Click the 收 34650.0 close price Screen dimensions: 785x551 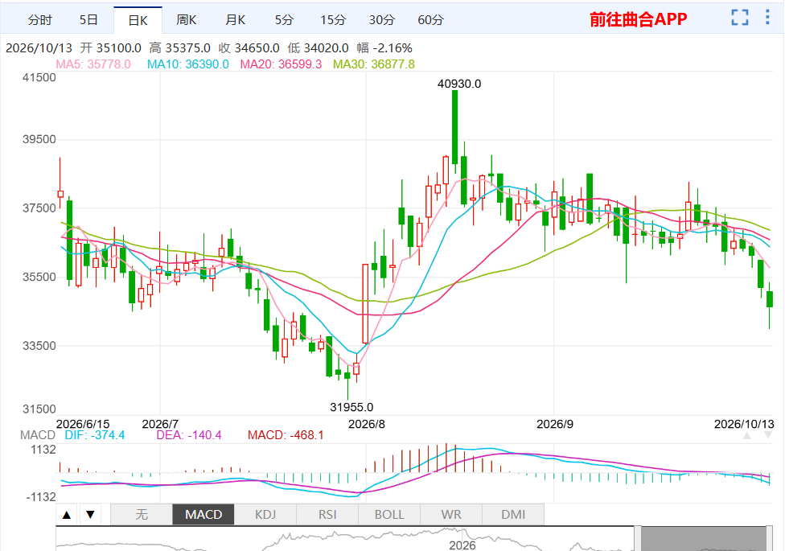(249, 48)
